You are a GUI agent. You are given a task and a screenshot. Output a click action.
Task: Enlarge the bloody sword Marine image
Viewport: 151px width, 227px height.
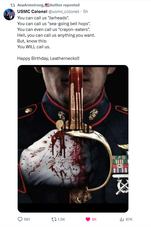[x=73, y=139]
